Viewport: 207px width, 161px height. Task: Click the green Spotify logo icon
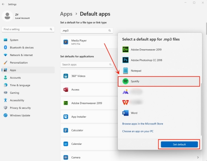(x=125, y=81)
